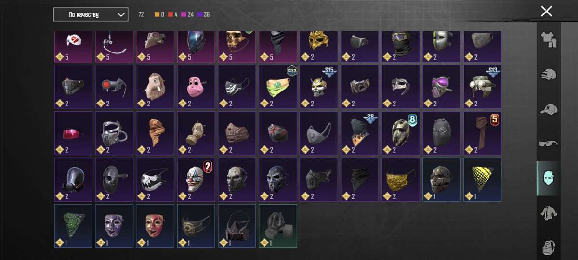Screen dimensions: 578x260
Task: Select the face mask category tab
Action: 548,178
